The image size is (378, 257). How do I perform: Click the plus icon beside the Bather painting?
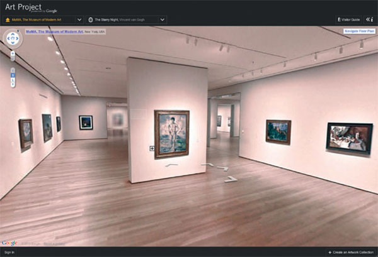coord(152,149)
